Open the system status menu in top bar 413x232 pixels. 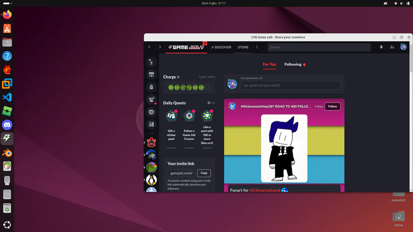(401, 3)
